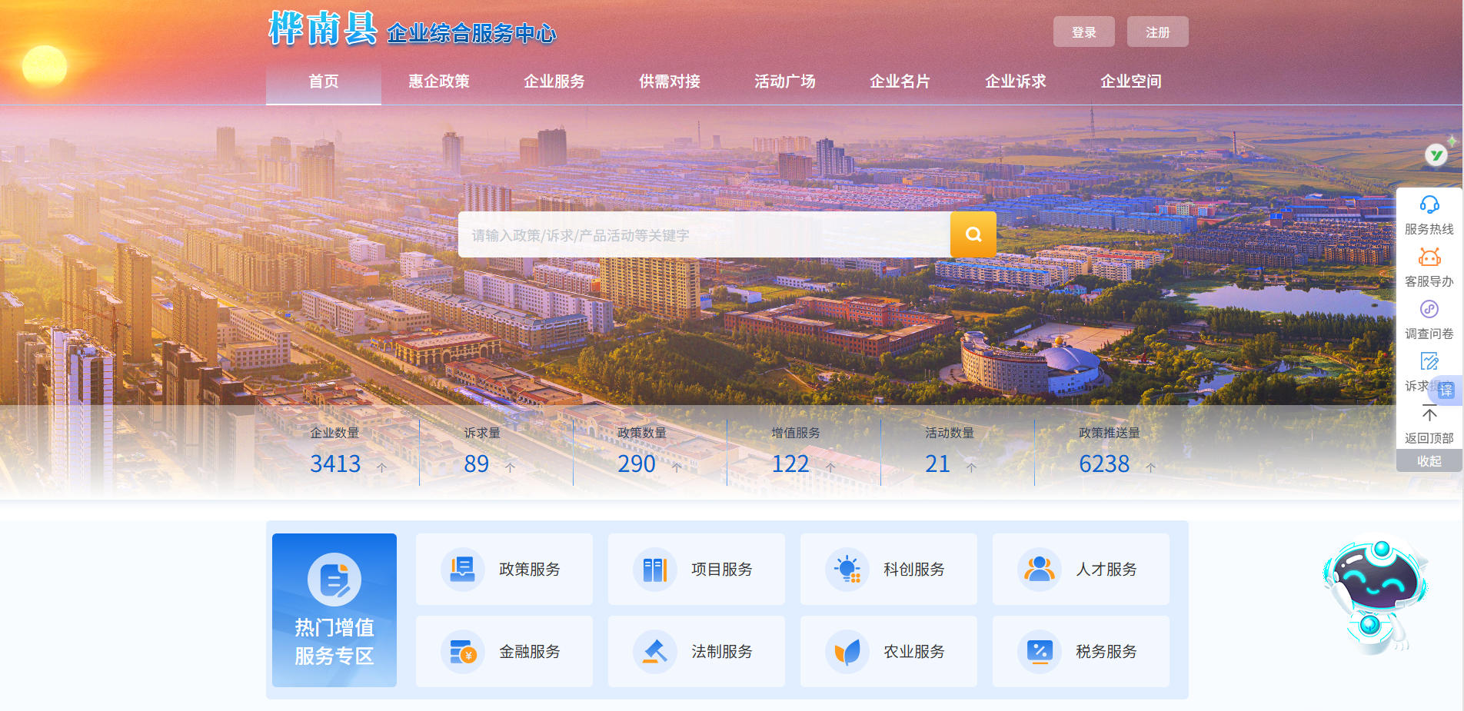Click the blue translate badge icon
Viewport: 1464px width, 711px height.
[1446, 390]
